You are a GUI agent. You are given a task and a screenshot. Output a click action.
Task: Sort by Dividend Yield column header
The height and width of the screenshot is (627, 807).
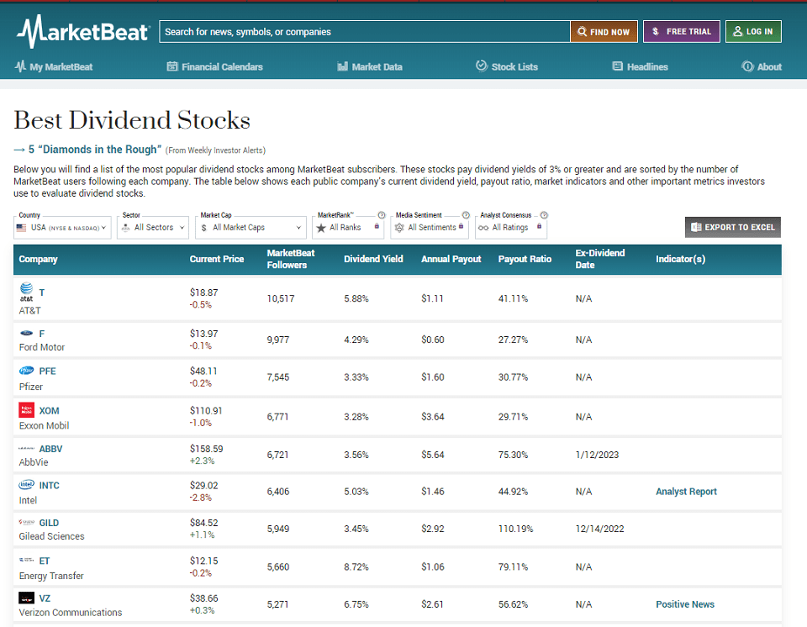click(373, 259)
